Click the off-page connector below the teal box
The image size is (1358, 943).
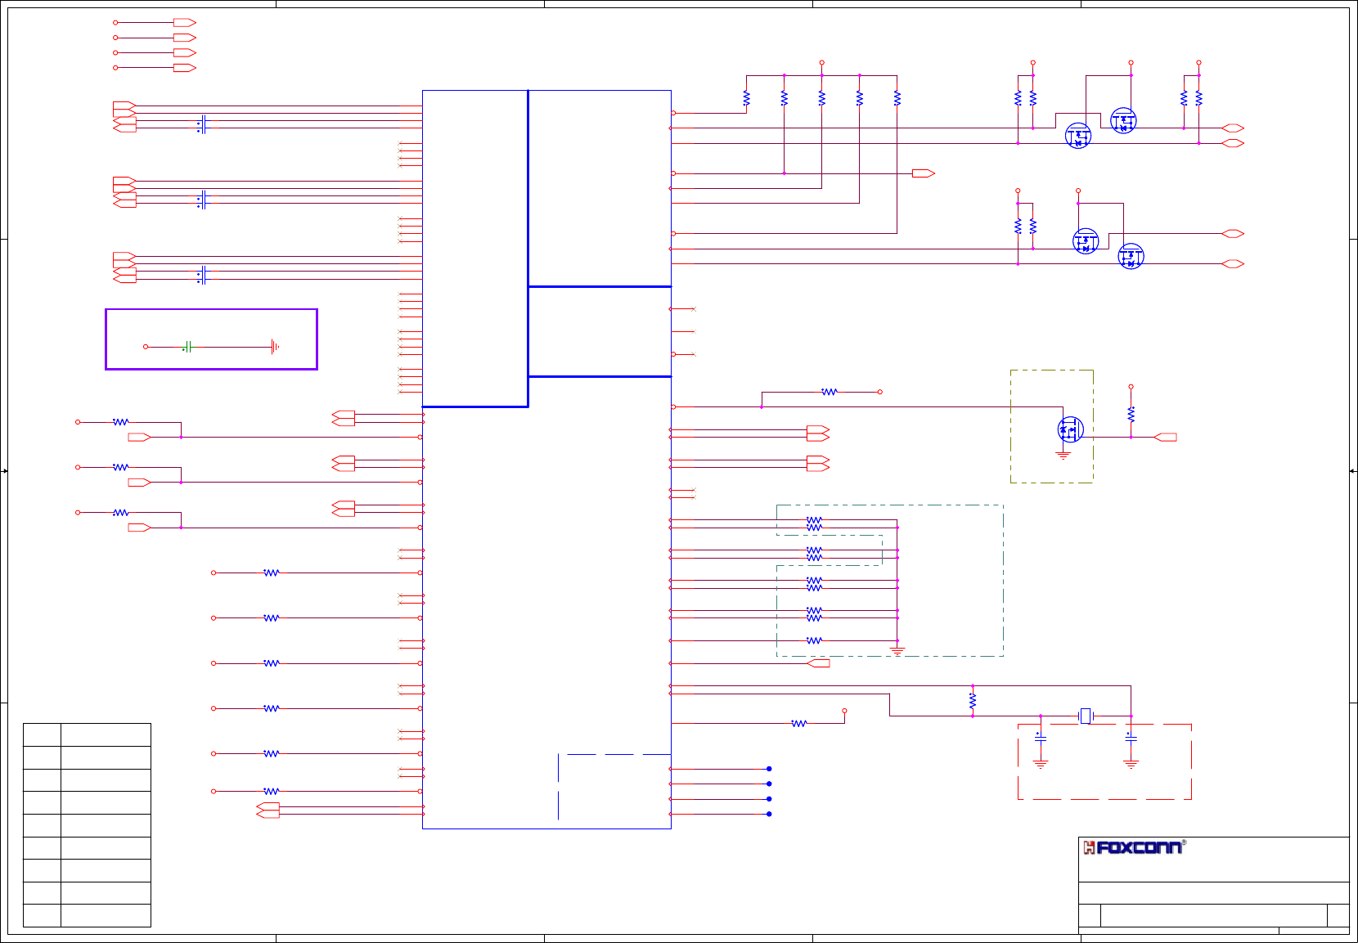pos(818,663)
